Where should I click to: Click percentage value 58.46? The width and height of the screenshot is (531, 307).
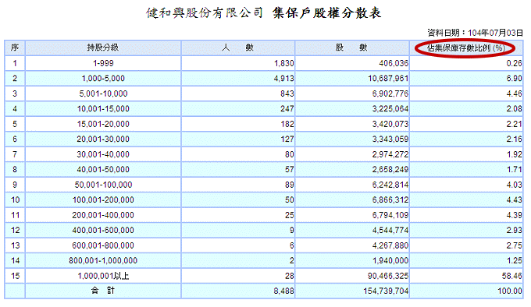(x=512, y=276)
